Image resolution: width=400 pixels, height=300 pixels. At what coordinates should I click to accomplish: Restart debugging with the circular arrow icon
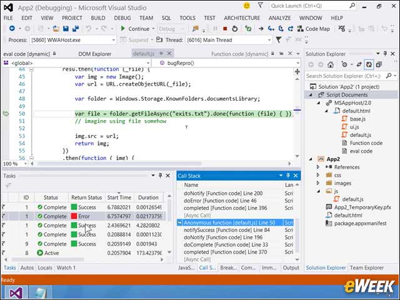[235, 29]
